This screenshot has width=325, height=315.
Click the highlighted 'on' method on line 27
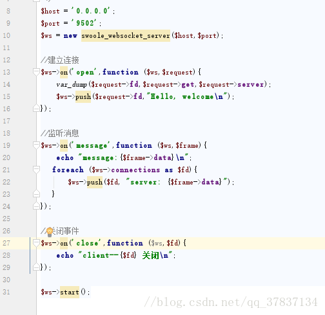(64, 243)
